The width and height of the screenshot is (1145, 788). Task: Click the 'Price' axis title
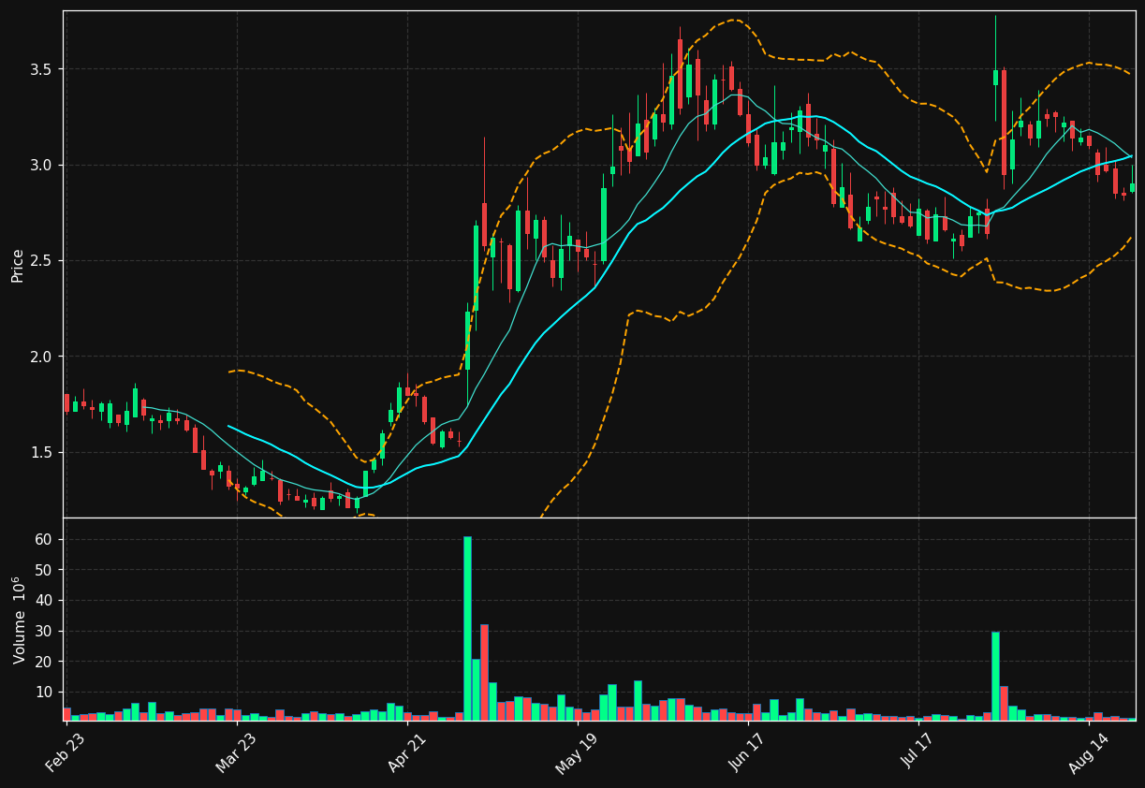coord(18,265)
